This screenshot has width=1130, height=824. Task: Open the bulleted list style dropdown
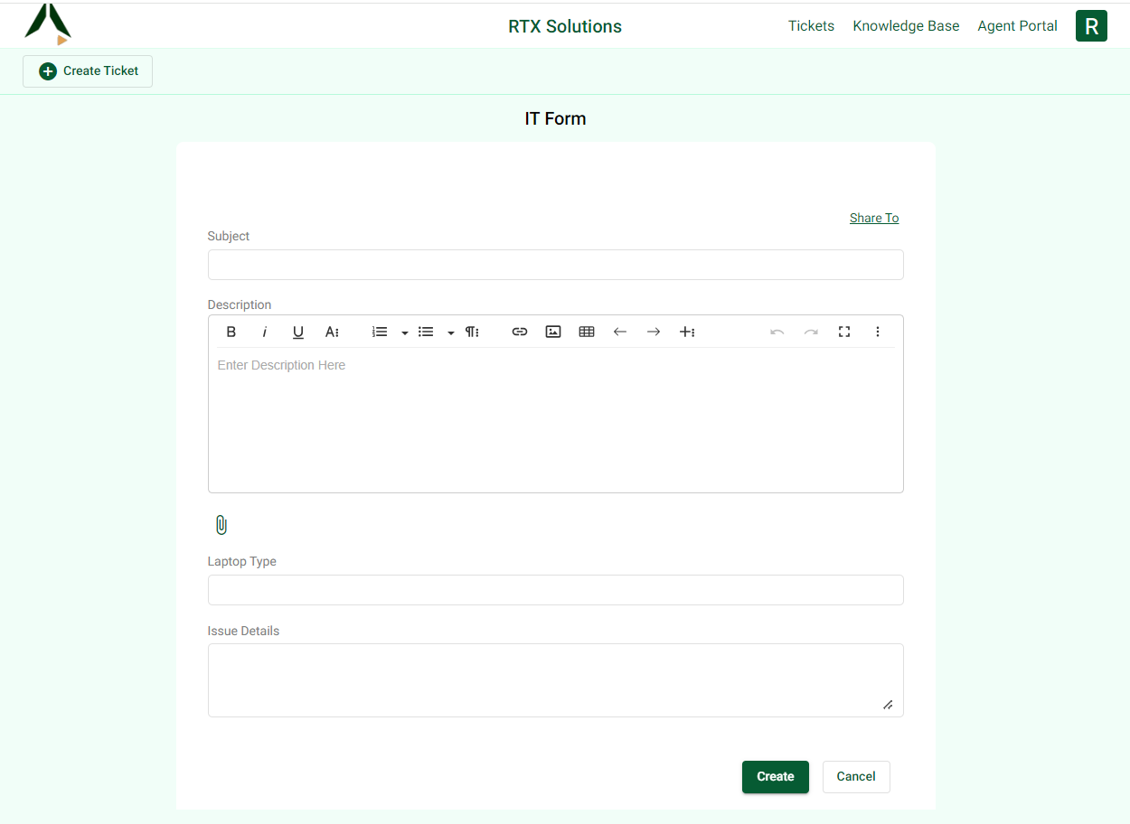pos(450,332)
